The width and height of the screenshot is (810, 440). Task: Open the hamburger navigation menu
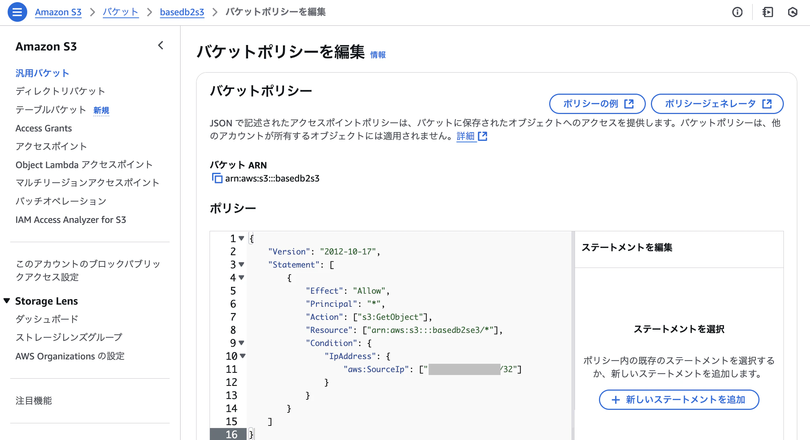(17, 12)
